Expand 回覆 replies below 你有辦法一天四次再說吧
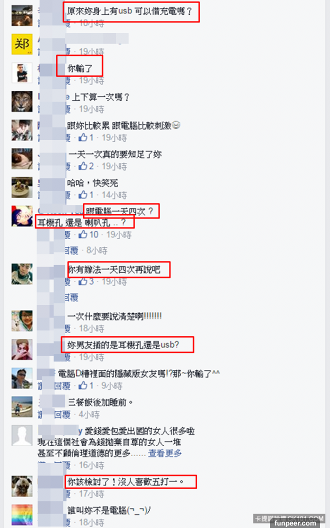Image resolution: width=330 pixels, height=528 pixels. coord(71,297)
